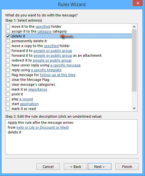The width and height of the screenshot is (145, 176).
Task: Click the 'category' link
Action: click(x=44, y=32)
